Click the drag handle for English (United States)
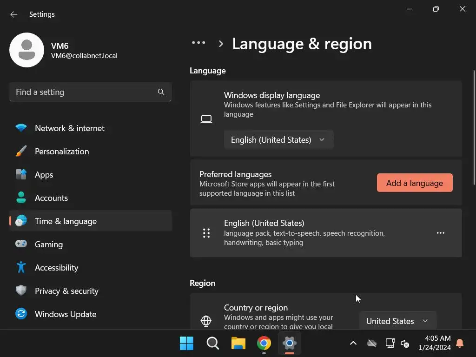Viewport: 476px width, 357px height. (206, 233)
